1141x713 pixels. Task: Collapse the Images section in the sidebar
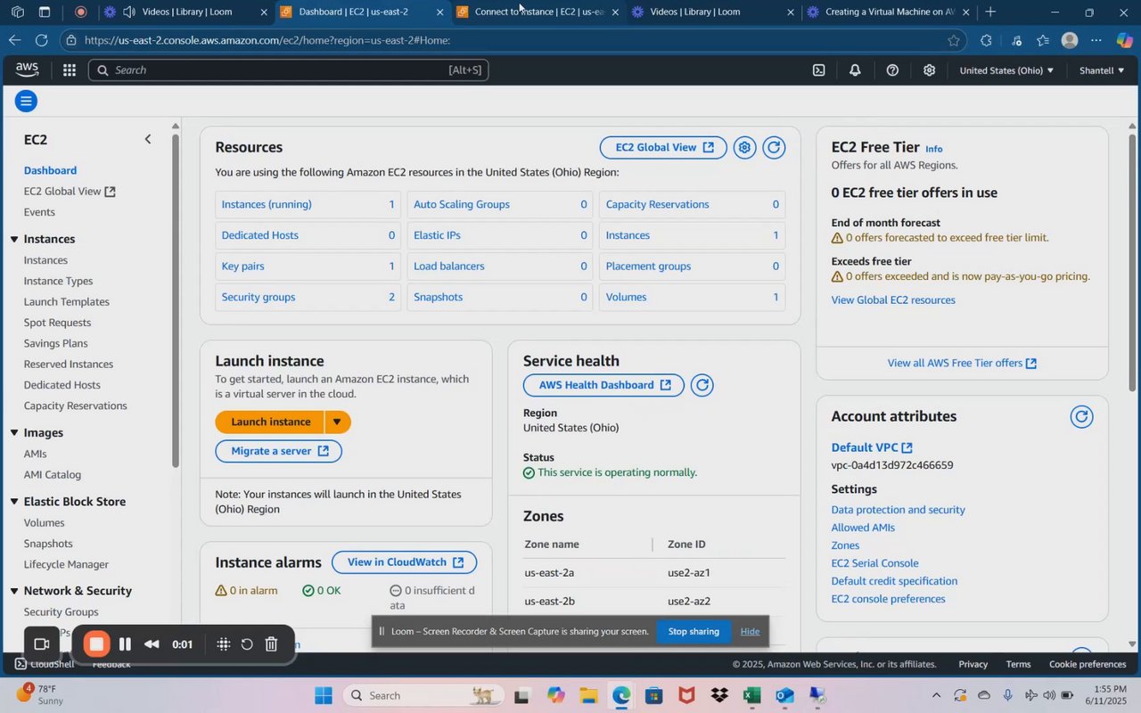[x=14, y=433]
